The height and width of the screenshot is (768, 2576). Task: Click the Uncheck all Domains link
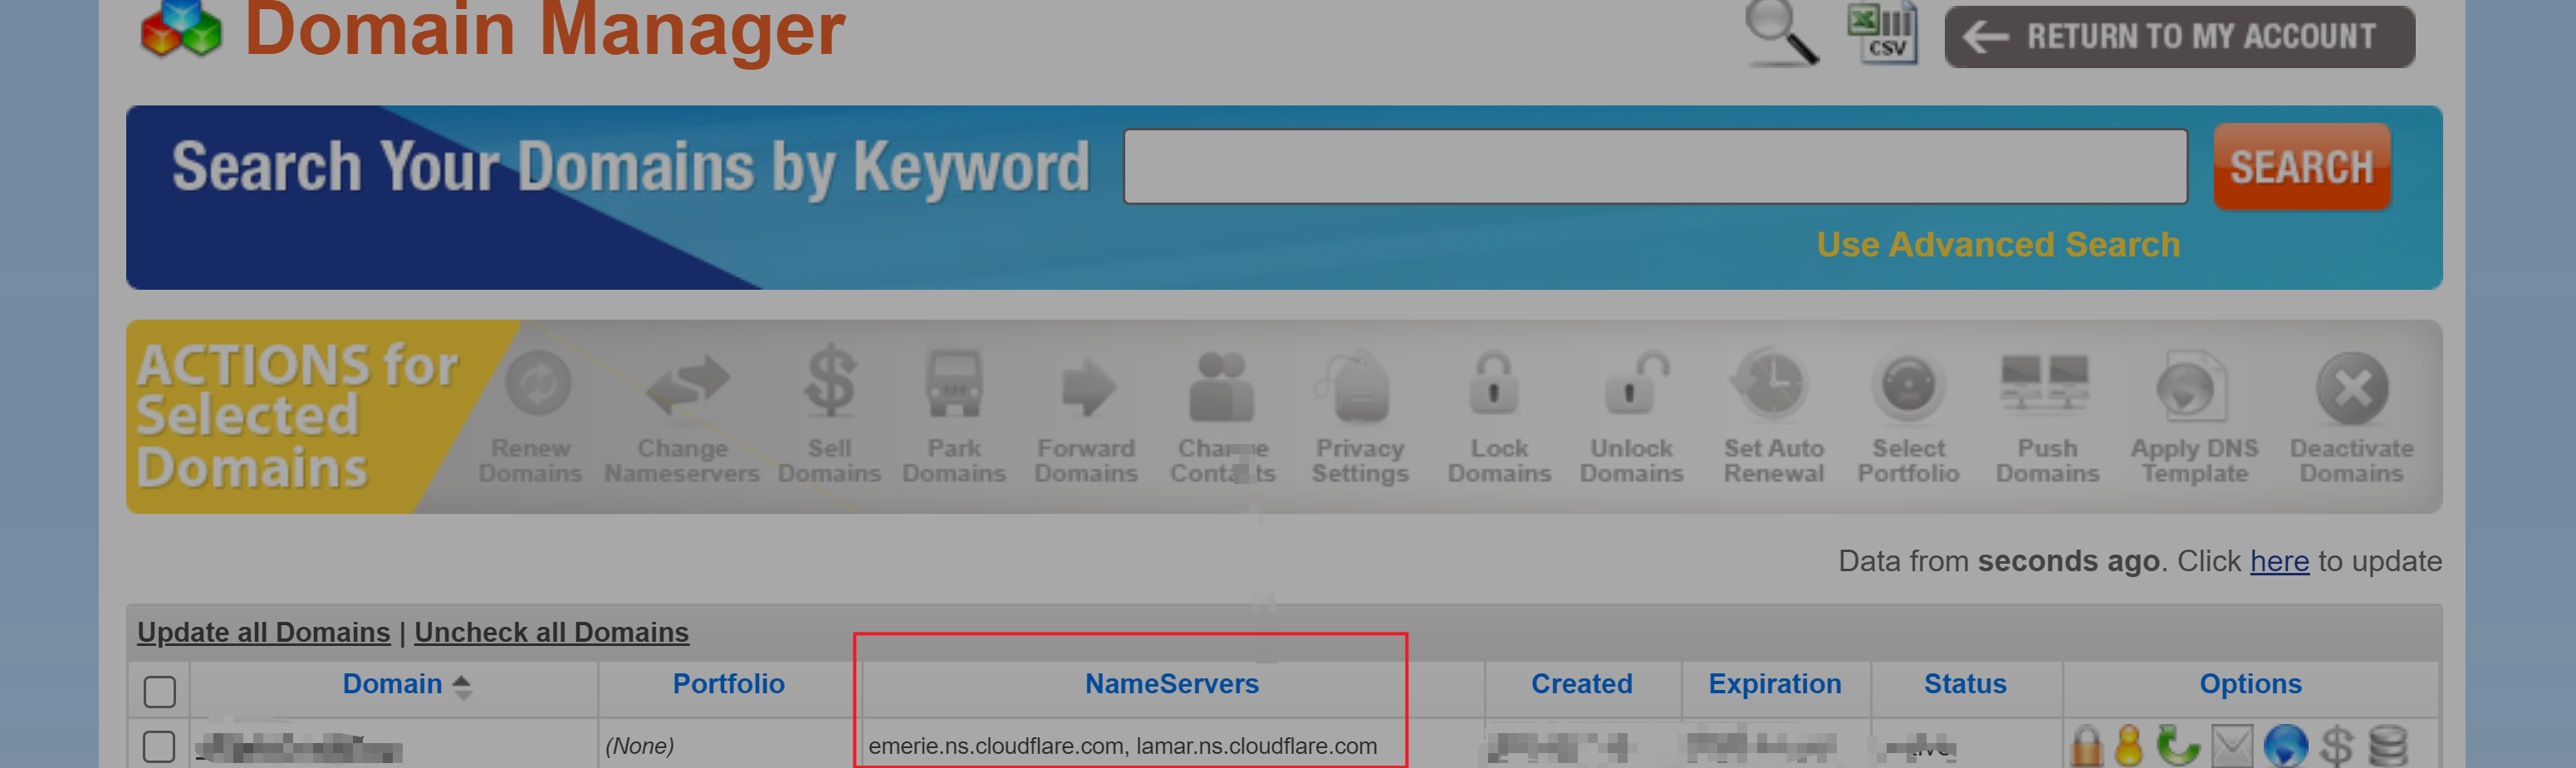(x=551, y=632)
